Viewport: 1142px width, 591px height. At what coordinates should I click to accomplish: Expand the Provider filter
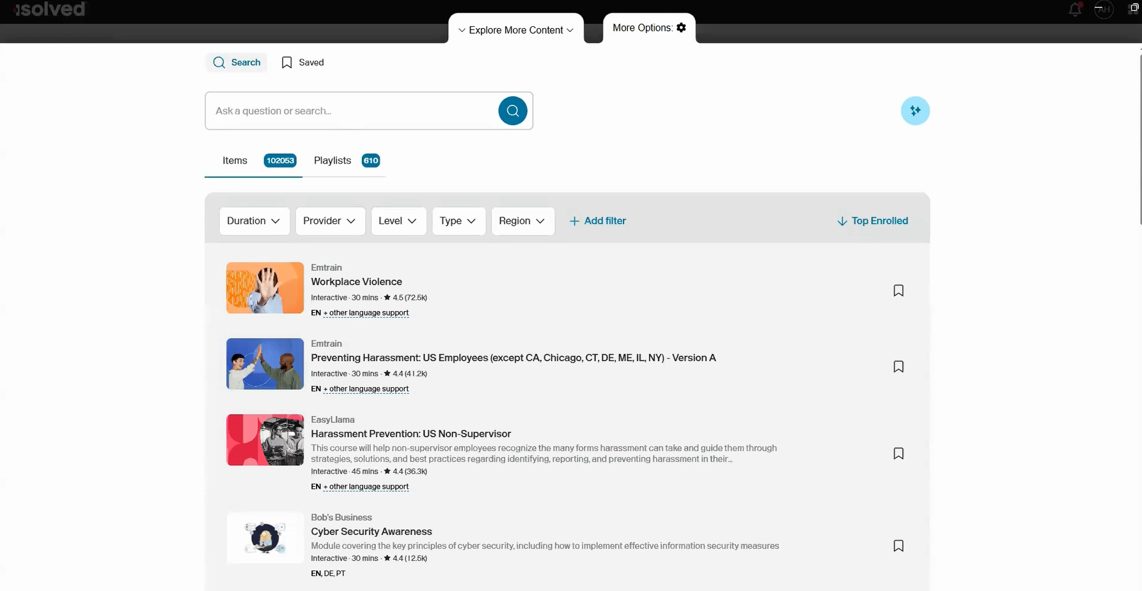[x=330, y=220]
